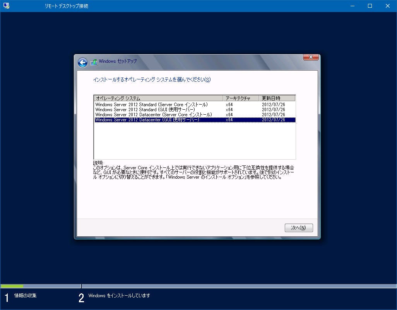
Task: Click 2012/07/26 date in Standard Server Core row
Action: (x=274, y=105)
